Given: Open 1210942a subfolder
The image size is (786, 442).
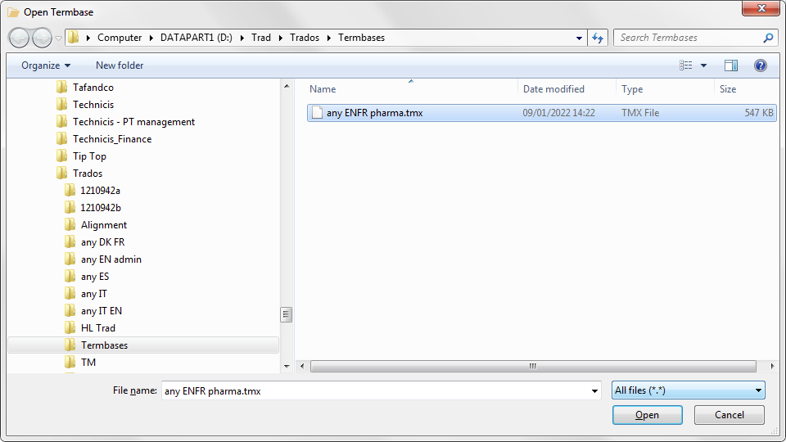Looking at the screenshot, I should [x=100, y=191].
